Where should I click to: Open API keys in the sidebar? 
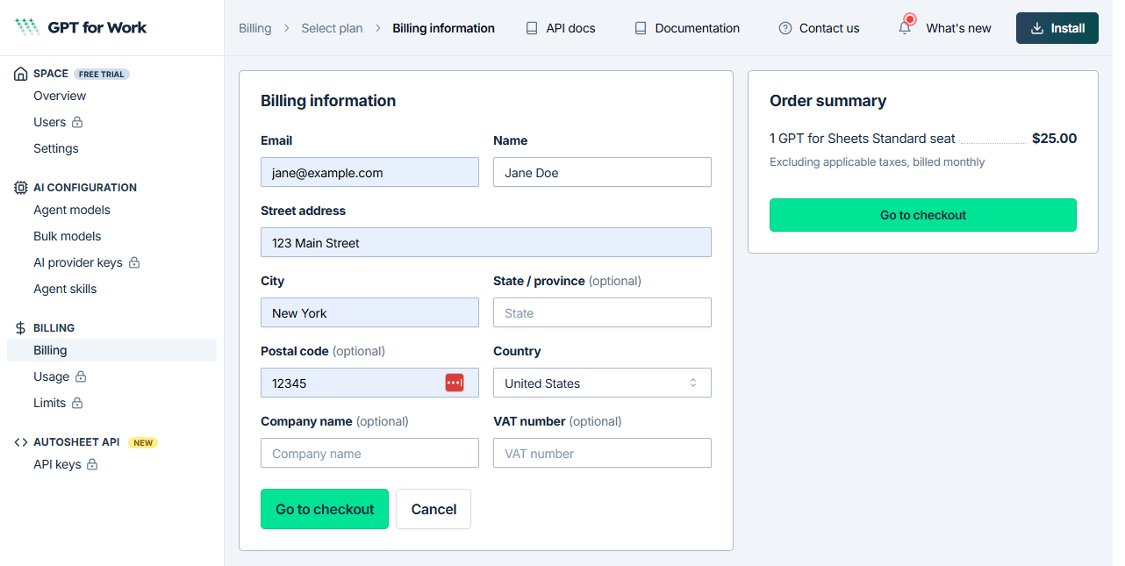coord(57,464)
